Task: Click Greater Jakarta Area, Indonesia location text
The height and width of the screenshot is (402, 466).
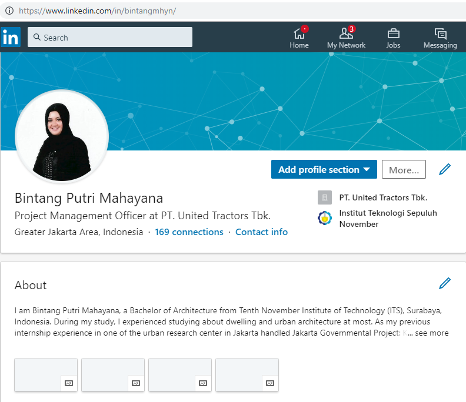Action: (x=79, y=232)
